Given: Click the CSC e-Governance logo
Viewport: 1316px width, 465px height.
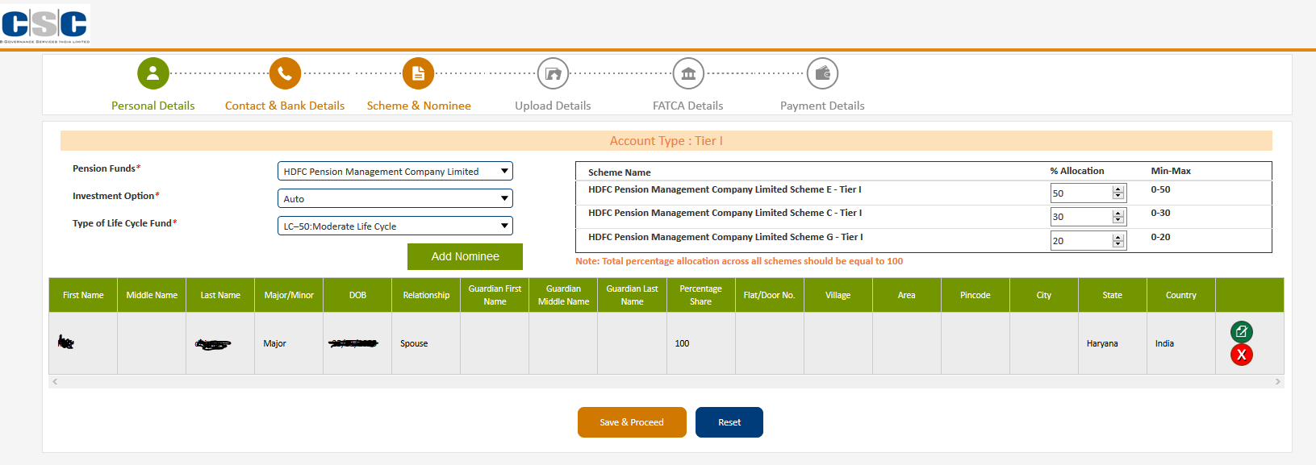Looking at the screenshot, I should point(45,24).
